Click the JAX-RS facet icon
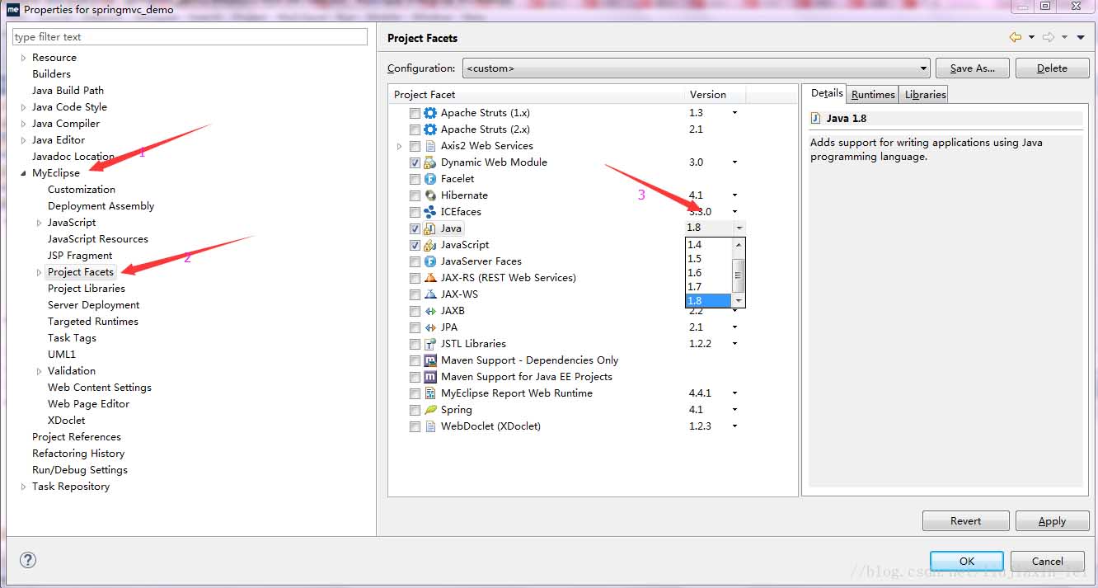This screenshot has height=588, width=1098. click(x=430, y=278)
